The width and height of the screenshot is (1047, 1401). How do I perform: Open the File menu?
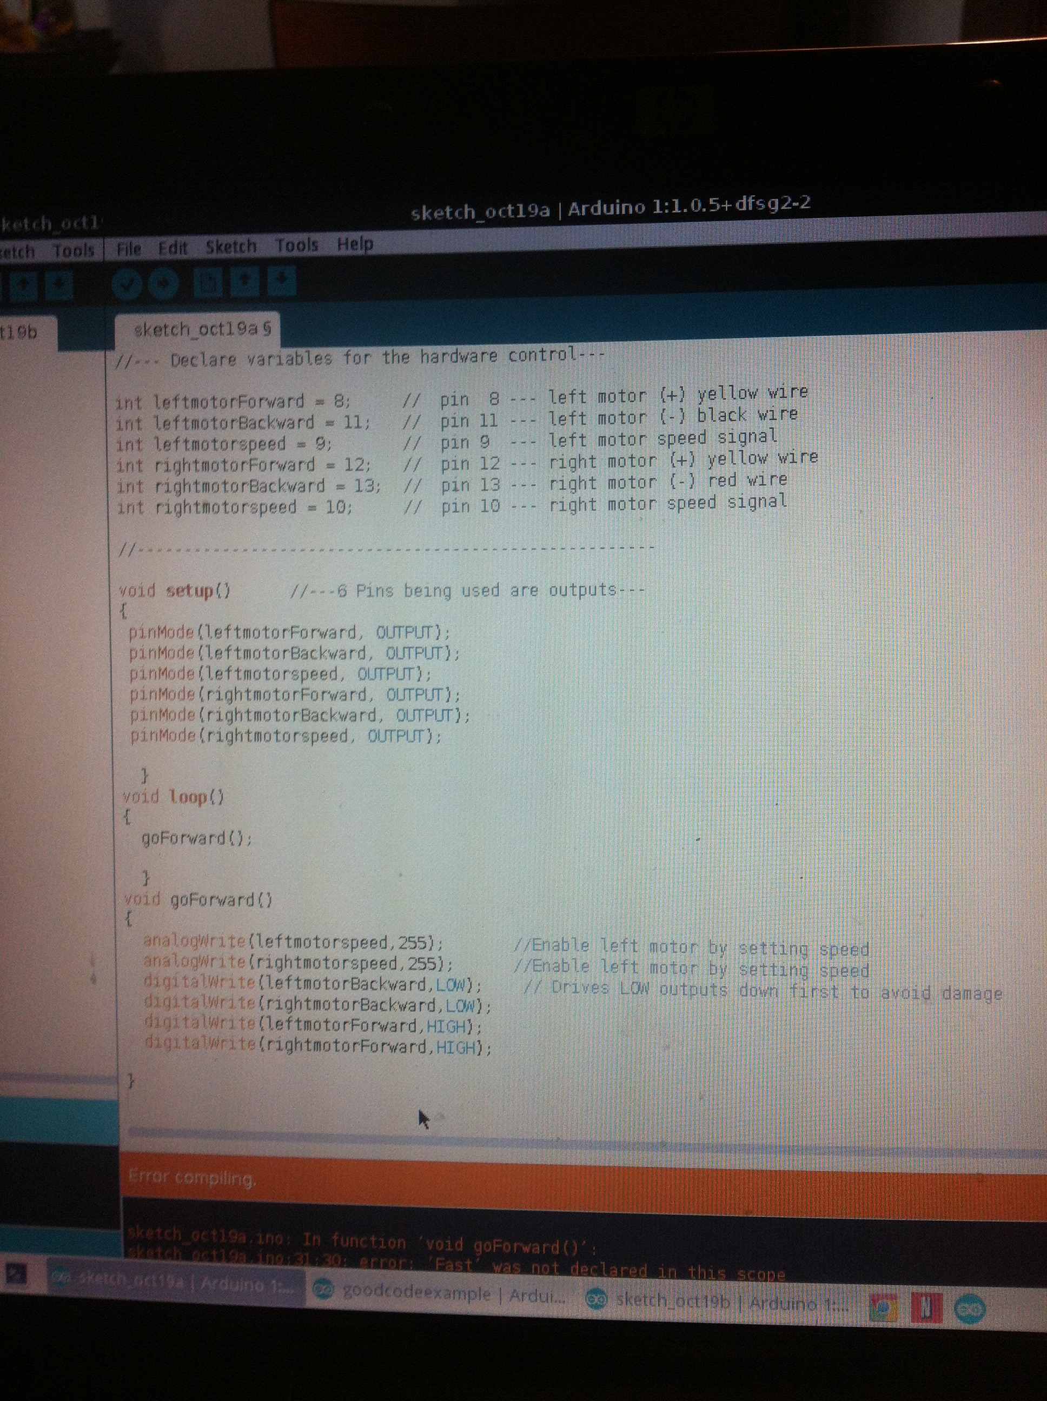click(129, 249)
